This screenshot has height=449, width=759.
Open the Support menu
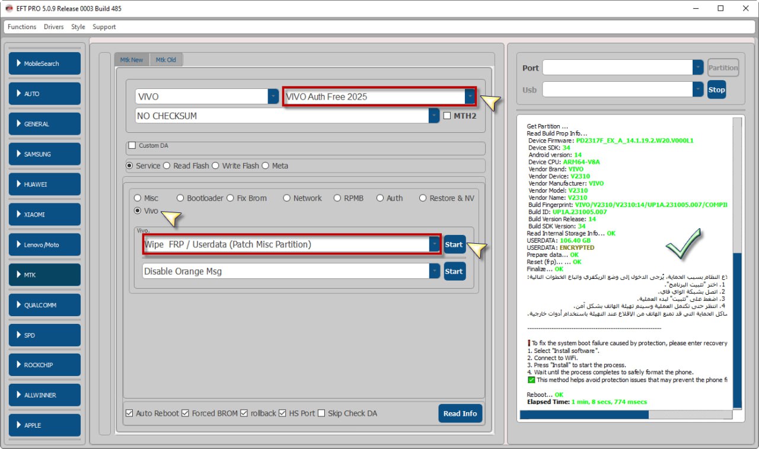click(104, 27)
